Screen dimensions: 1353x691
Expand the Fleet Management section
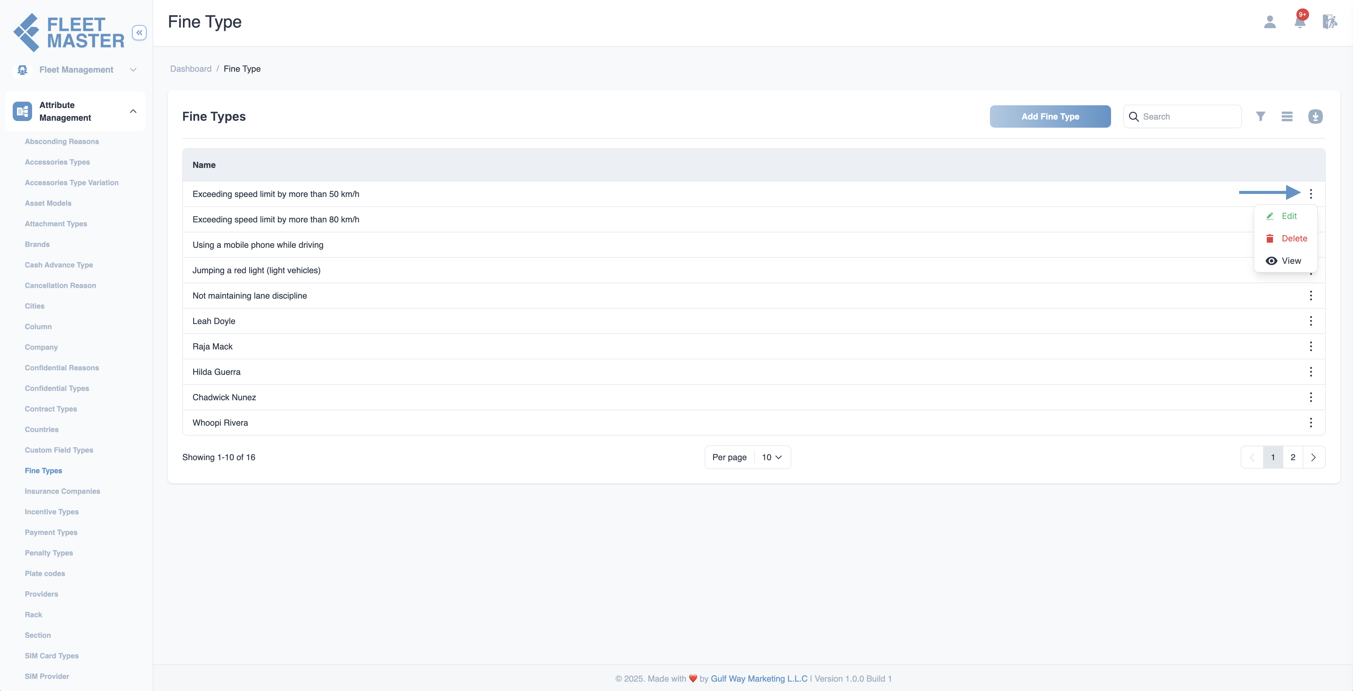tap(134, 70)
